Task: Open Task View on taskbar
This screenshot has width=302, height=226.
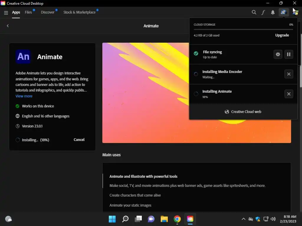Action: click(x=138, y=219)
